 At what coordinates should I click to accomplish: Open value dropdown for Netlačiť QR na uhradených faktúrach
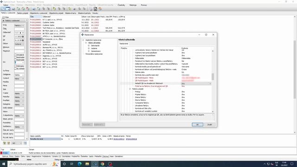click(210, 83)
